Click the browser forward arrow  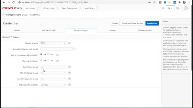[x=9, y=2]
